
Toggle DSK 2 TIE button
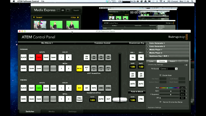click(141, 58)
